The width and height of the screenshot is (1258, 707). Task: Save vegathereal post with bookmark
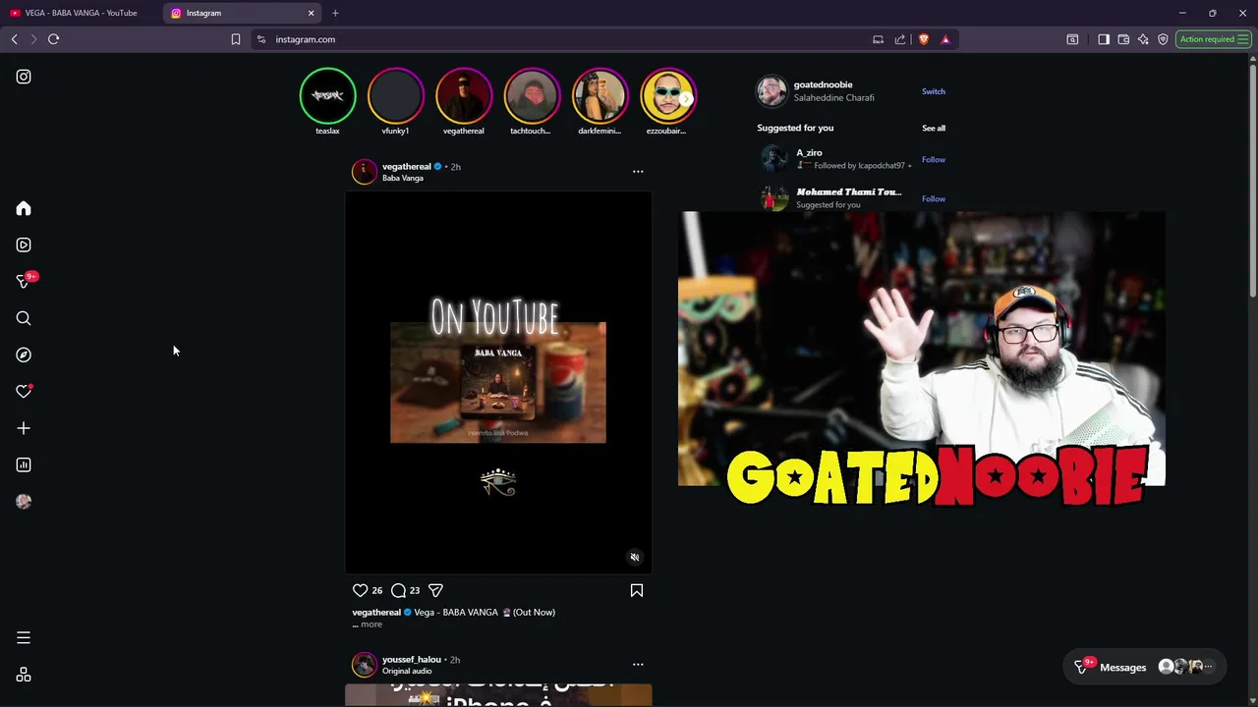(x=637, y=590)
